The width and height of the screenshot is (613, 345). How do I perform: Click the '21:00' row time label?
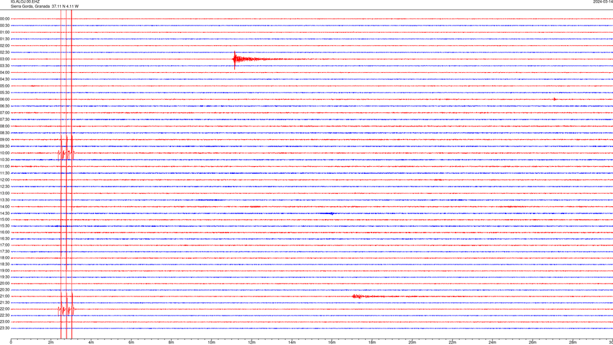(x=4, y=296)
